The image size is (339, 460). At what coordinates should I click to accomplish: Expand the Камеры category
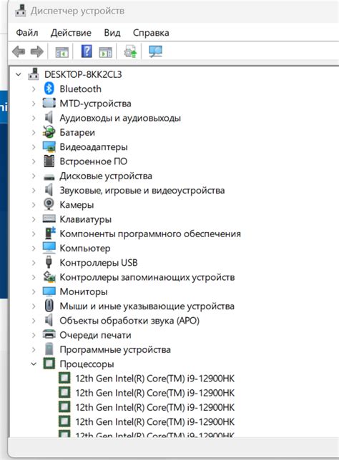pos(34,205)
